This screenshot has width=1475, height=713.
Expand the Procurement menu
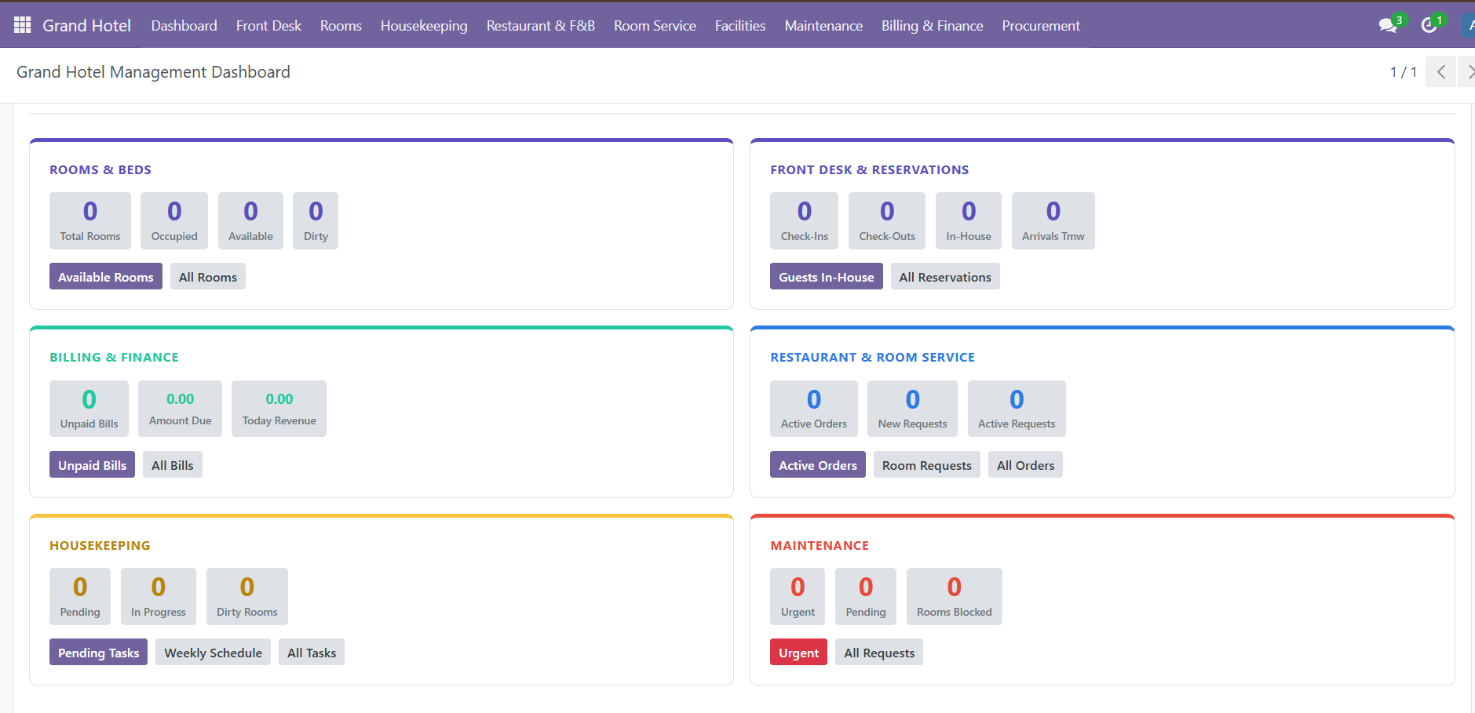pyautogui.click(x=1041, y=25)
